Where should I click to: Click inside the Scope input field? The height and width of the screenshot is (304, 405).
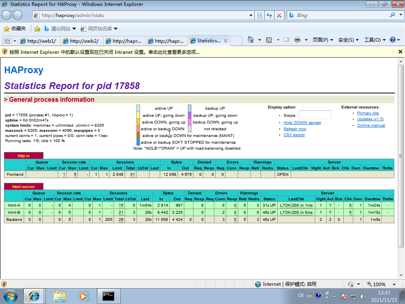click(x=315, y=115)
